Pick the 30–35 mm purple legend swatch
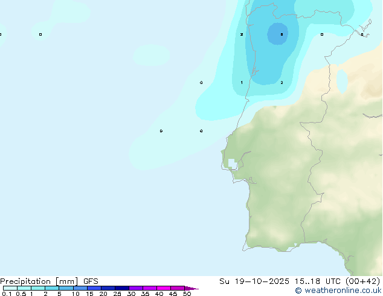Image resolution: width=383 pixels, height=296 pixels. click(136, 288)
